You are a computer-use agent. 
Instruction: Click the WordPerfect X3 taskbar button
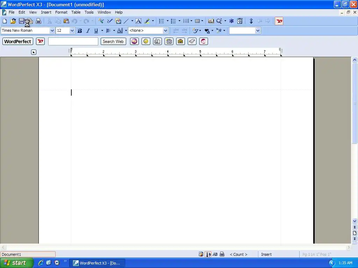point(97,263)
